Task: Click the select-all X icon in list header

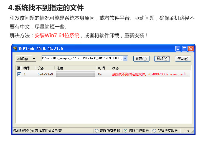Action: 19,68
